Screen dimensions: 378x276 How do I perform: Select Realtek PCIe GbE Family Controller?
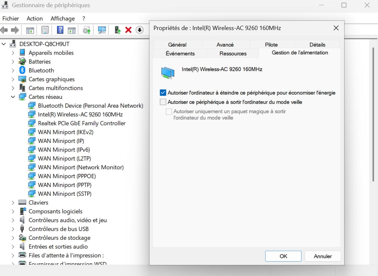pos(81,123)
